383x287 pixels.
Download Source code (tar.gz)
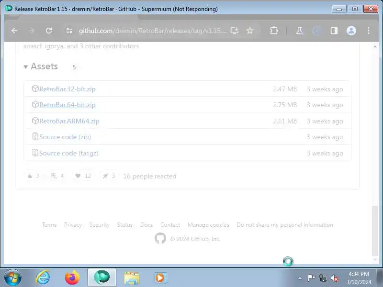69,153
